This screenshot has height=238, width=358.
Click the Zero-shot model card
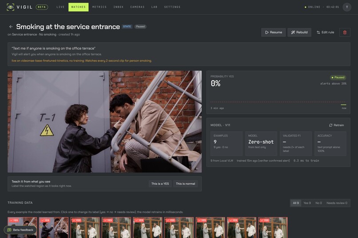(x=261, y=144)
